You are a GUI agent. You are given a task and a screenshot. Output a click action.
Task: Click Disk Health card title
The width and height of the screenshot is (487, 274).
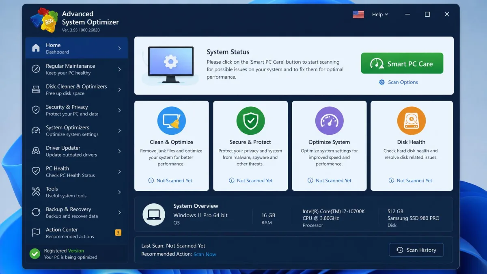pos(411,142)
